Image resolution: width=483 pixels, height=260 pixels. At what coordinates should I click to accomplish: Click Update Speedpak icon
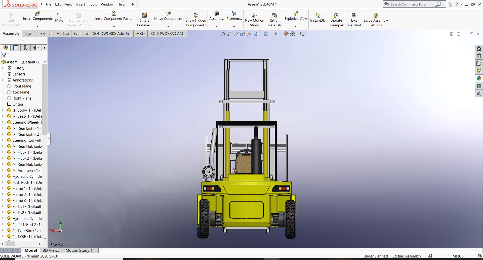click(x=336, y=16)
